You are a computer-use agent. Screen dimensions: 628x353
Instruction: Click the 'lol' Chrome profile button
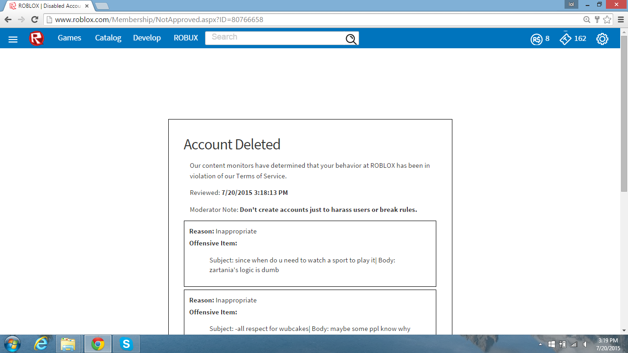pyautogui.click(x=571, y=5)
